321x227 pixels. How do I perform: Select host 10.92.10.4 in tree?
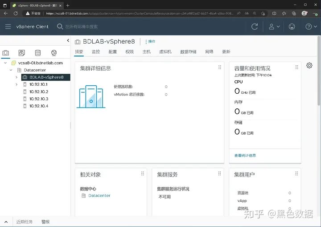(39, 106)
